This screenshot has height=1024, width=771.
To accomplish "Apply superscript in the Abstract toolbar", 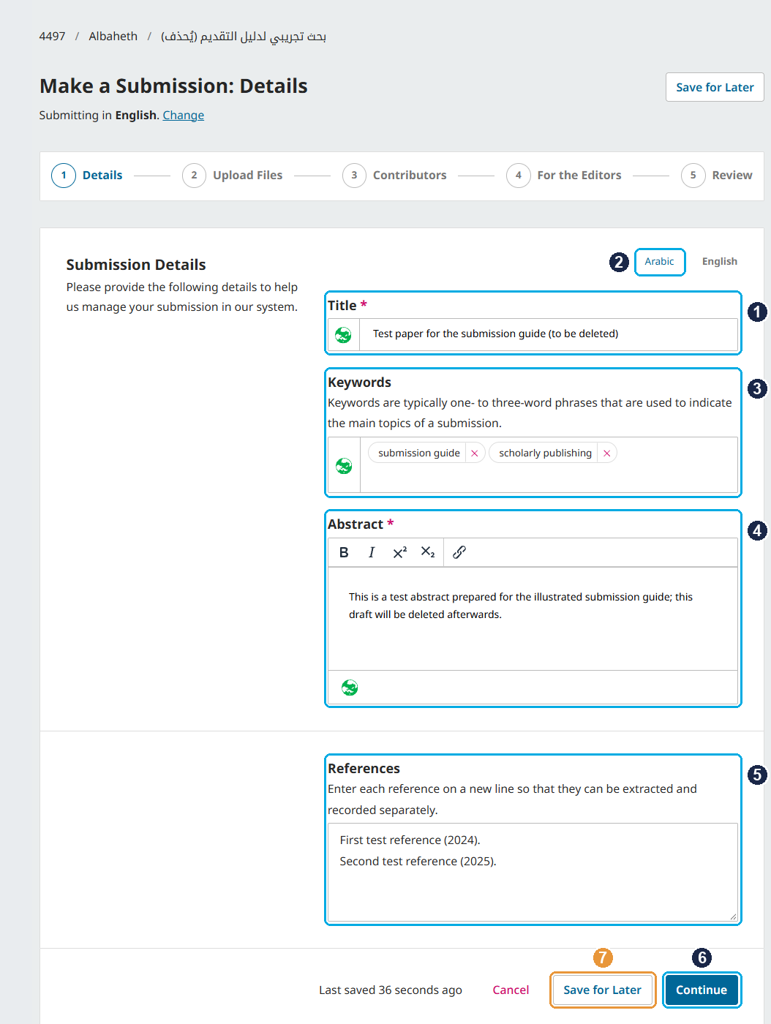I will point(399,553).
